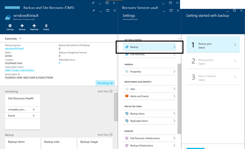Add tiles to the Backup section

pos(105,135)
